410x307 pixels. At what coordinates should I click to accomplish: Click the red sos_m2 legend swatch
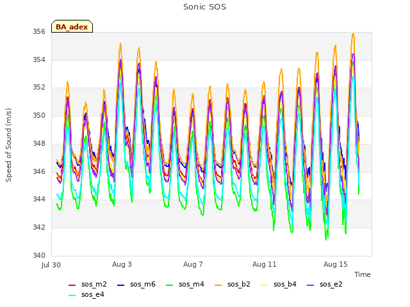(72, 285)
